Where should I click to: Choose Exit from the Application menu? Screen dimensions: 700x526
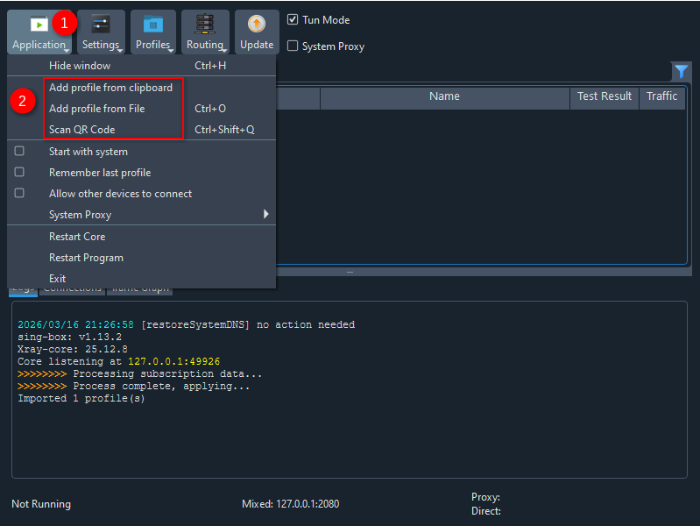(x=58, y=279)
